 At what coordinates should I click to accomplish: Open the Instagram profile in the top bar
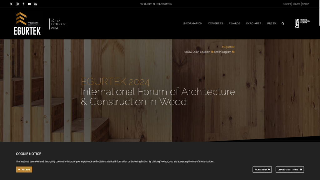pos(17,4)
